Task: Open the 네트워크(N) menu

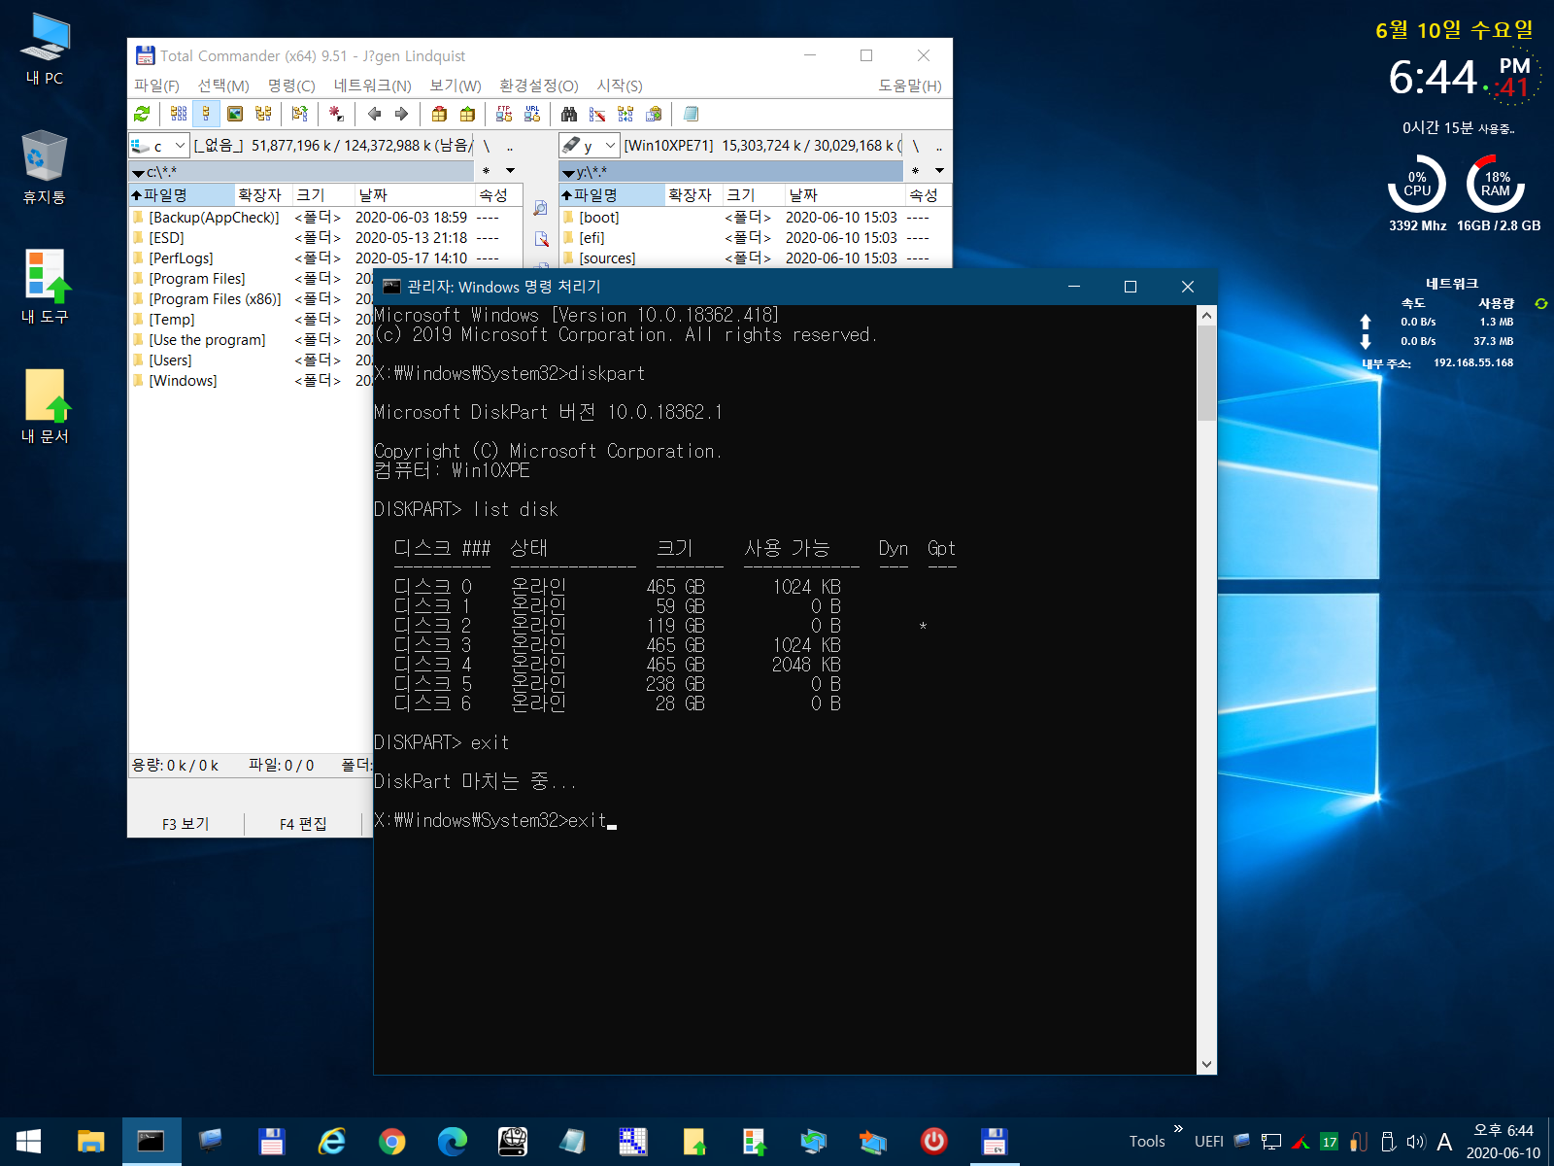Action: pos(372,86)
